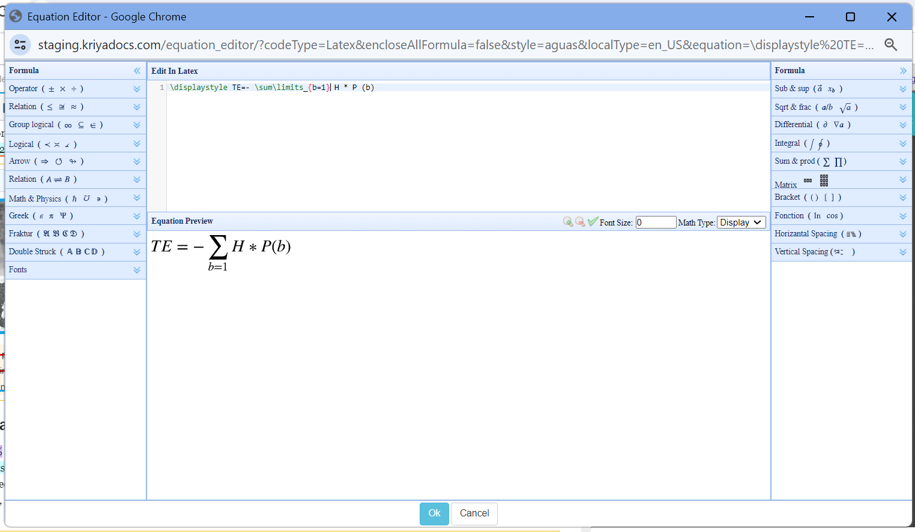The height and width of the screenshot is (532, 915).
Task: Open the Math Type dropdown
Action: pyautogui.click(x=741, y=222)
